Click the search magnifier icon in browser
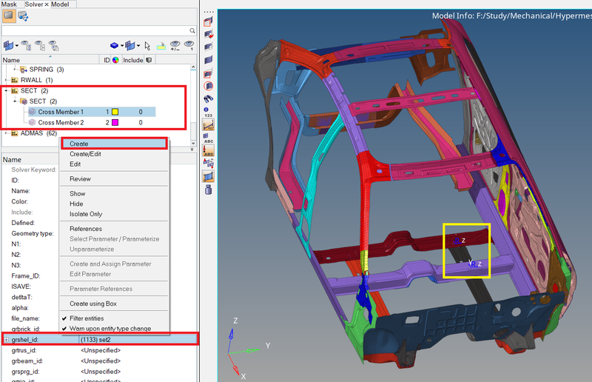592x382 pixels. pyautogui.click(x=192, y=31)
